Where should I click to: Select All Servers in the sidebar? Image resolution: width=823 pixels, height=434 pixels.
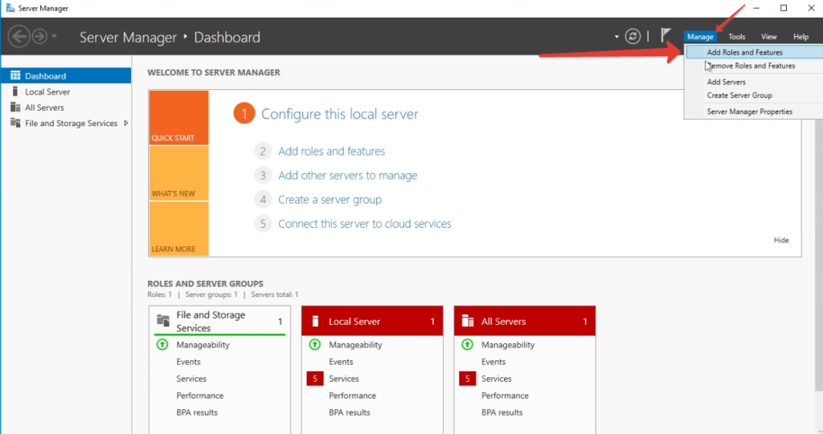[66, 107]
